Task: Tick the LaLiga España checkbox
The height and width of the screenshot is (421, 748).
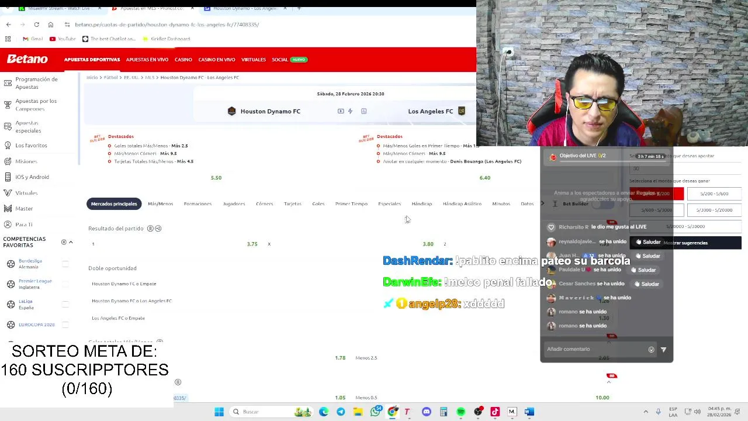Action: tap(65, 304)
